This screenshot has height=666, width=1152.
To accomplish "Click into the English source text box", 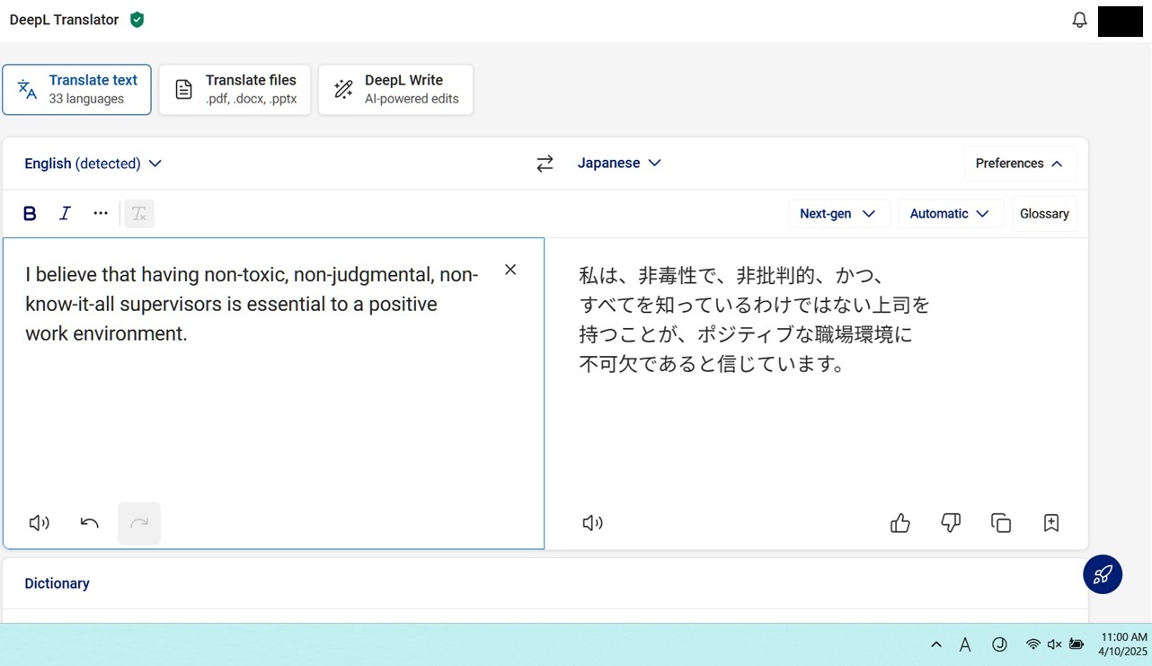I will pyautogui.click(x=273, y=393).
